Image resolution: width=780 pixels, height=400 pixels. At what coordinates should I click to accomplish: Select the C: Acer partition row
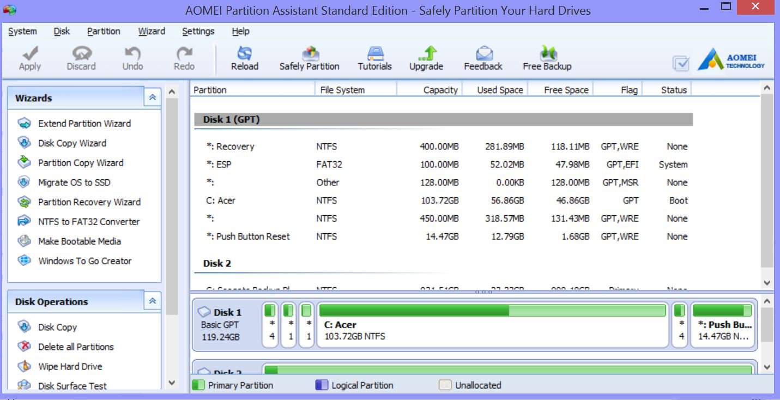(444, 201)
